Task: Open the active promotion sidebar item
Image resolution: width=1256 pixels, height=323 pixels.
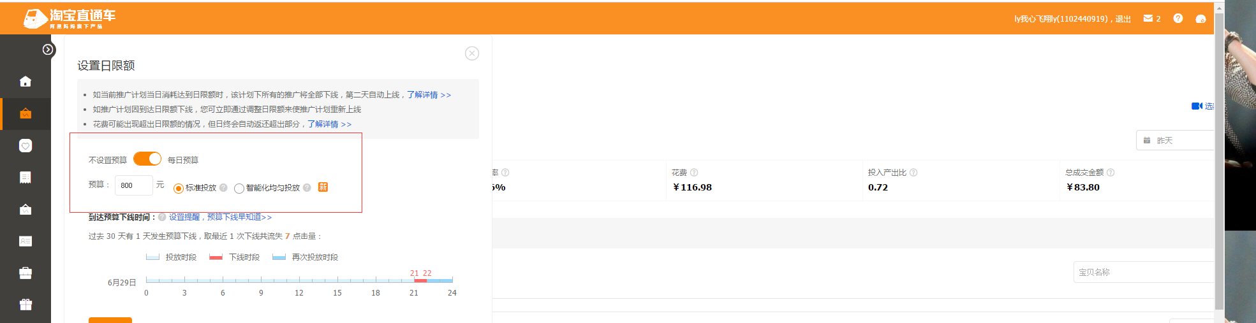Action: (26, 114)
